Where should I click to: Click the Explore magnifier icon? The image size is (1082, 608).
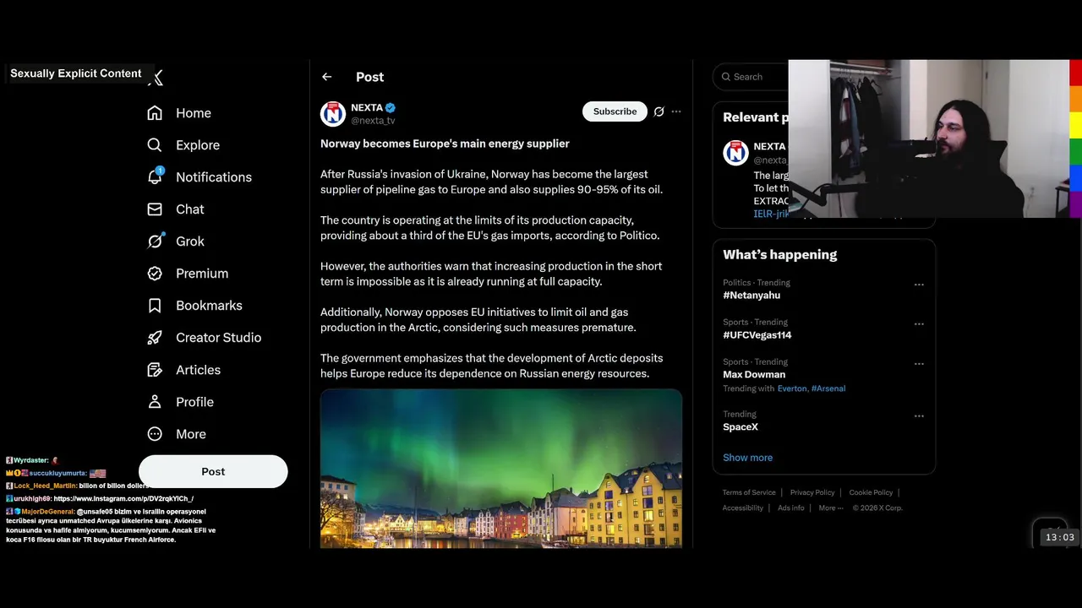(x=155, y=145)
